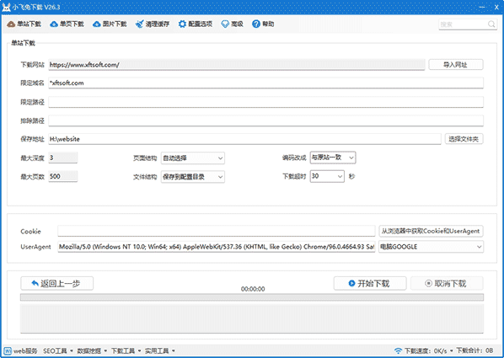Click the download progress bar
504x358 pixels.
[x=252, y=297]
